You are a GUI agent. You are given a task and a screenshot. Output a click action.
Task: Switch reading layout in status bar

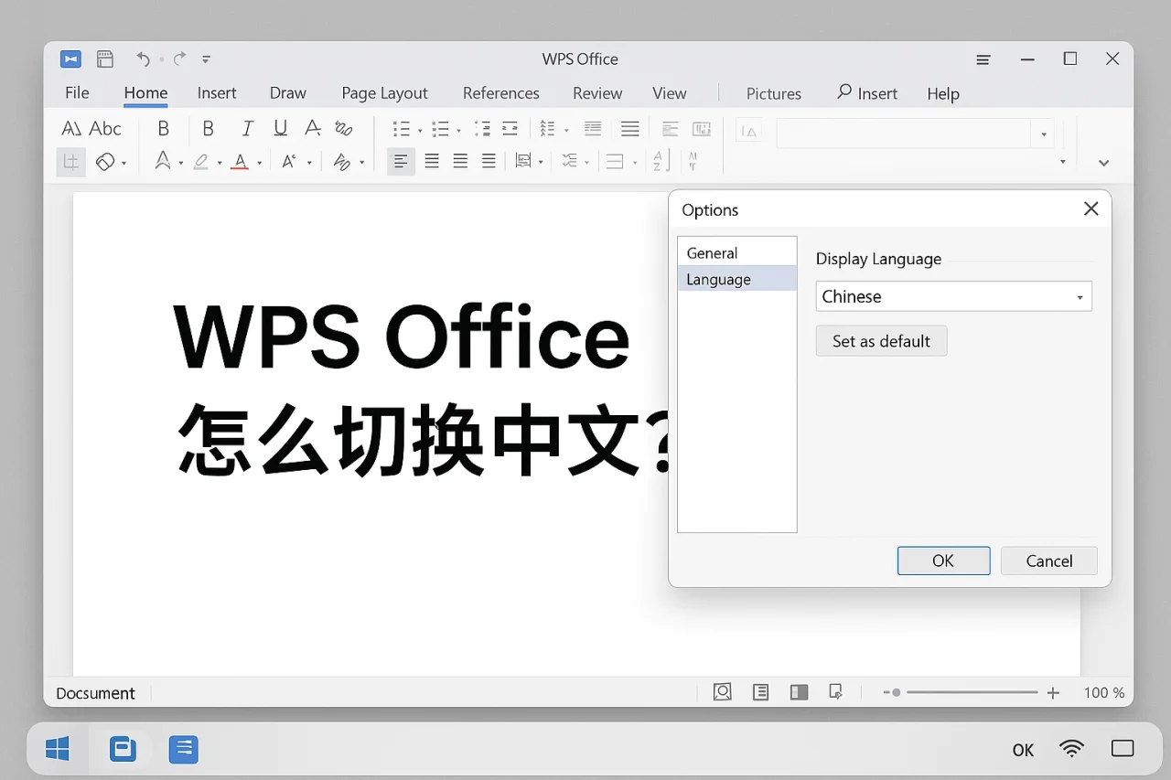click(760, 692)
